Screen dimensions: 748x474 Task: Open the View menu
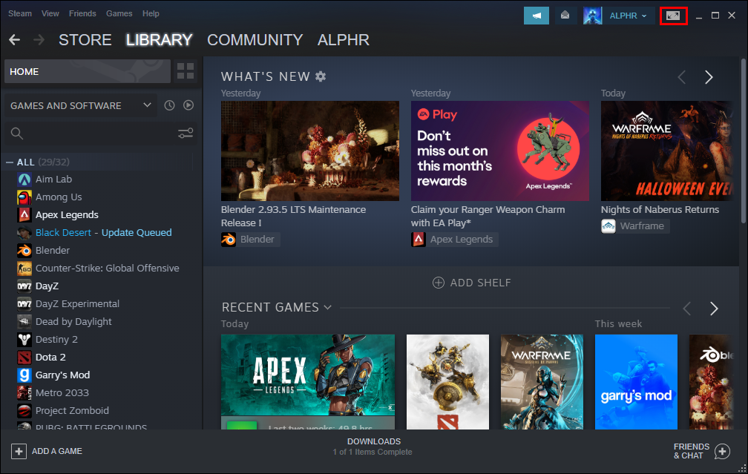pos(50,13)
